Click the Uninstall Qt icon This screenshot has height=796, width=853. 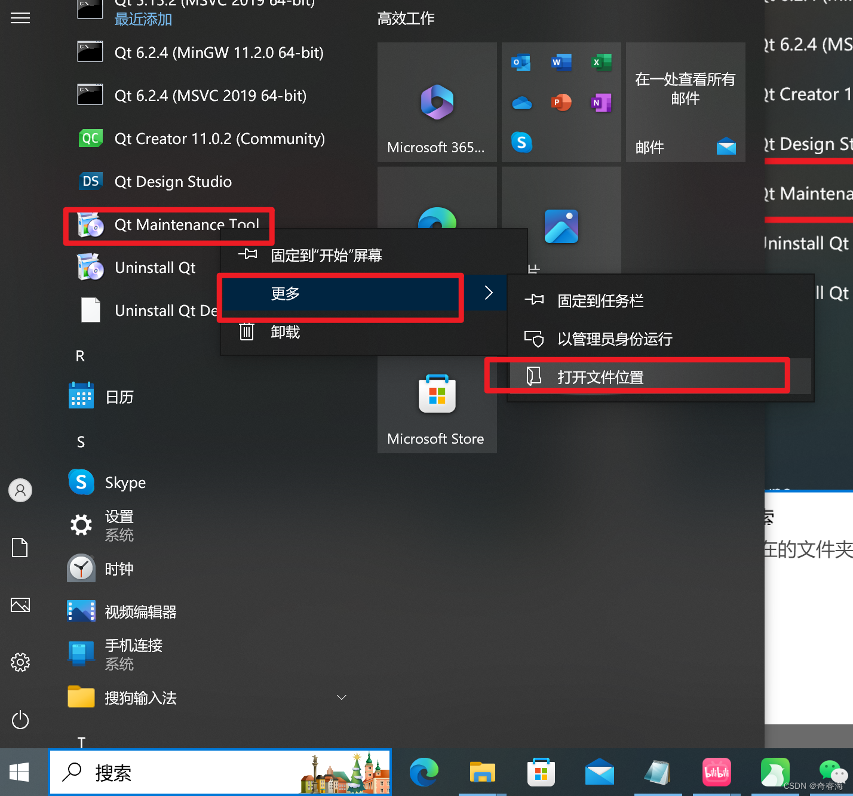tap(90, 267)
